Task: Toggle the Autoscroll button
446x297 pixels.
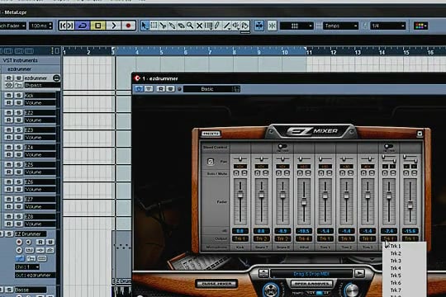Action: pos(259,26)
